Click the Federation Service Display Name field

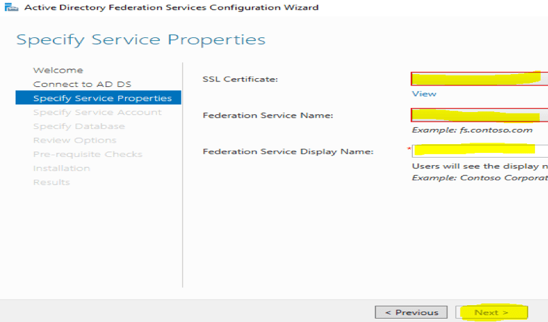pos(480,150)
